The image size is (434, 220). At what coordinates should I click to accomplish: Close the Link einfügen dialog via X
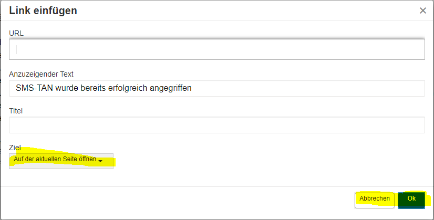pos(422,11)
